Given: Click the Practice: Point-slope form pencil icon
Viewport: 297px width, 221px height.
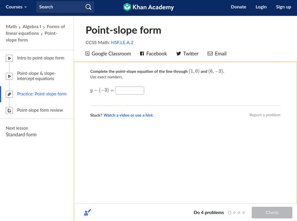Looking at the screenshot, I should point(9,94).
